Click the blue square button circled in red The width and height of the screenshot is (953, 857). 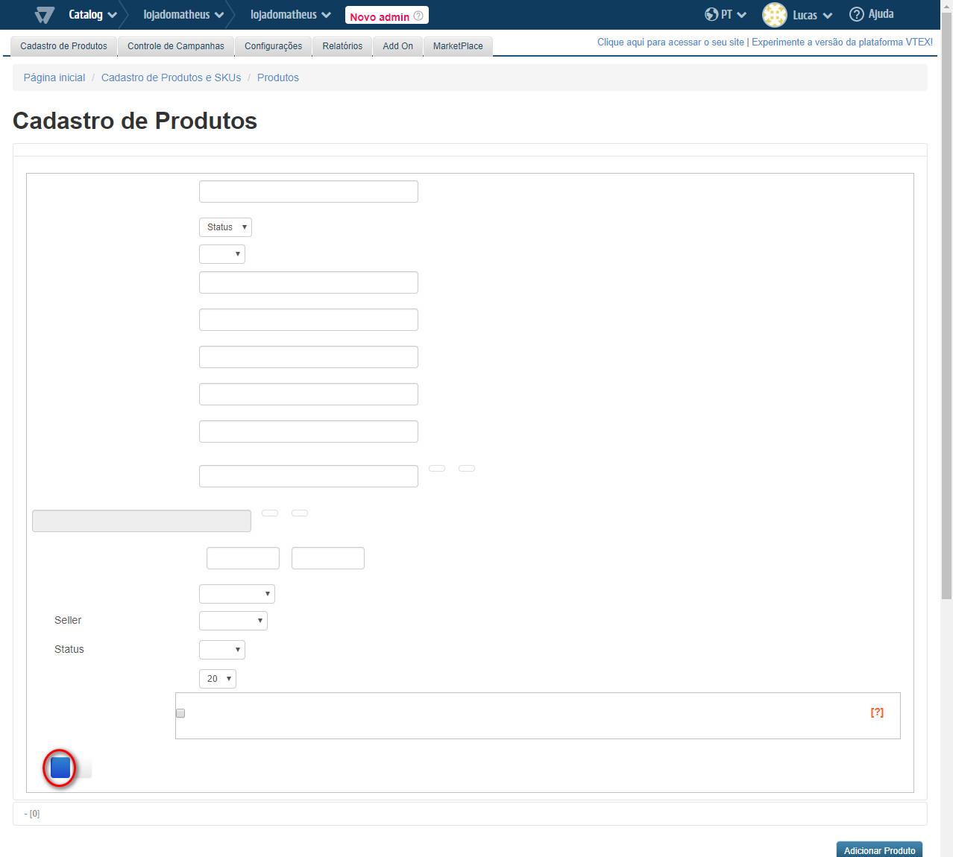click(60, 768)
